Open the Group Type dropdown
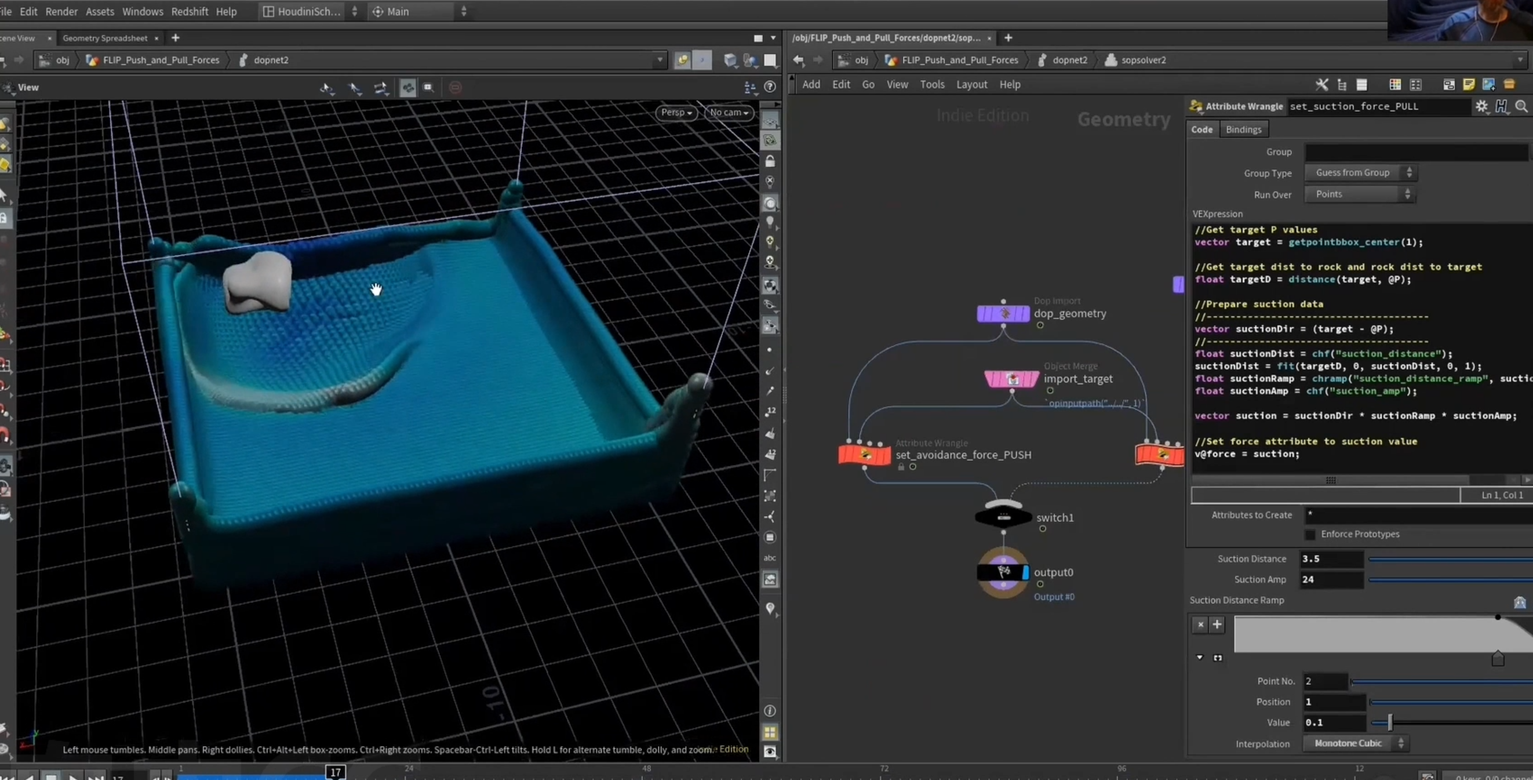Viewport: 1533px width, 780px height. pyautogui.click(x=1360, y=172)
